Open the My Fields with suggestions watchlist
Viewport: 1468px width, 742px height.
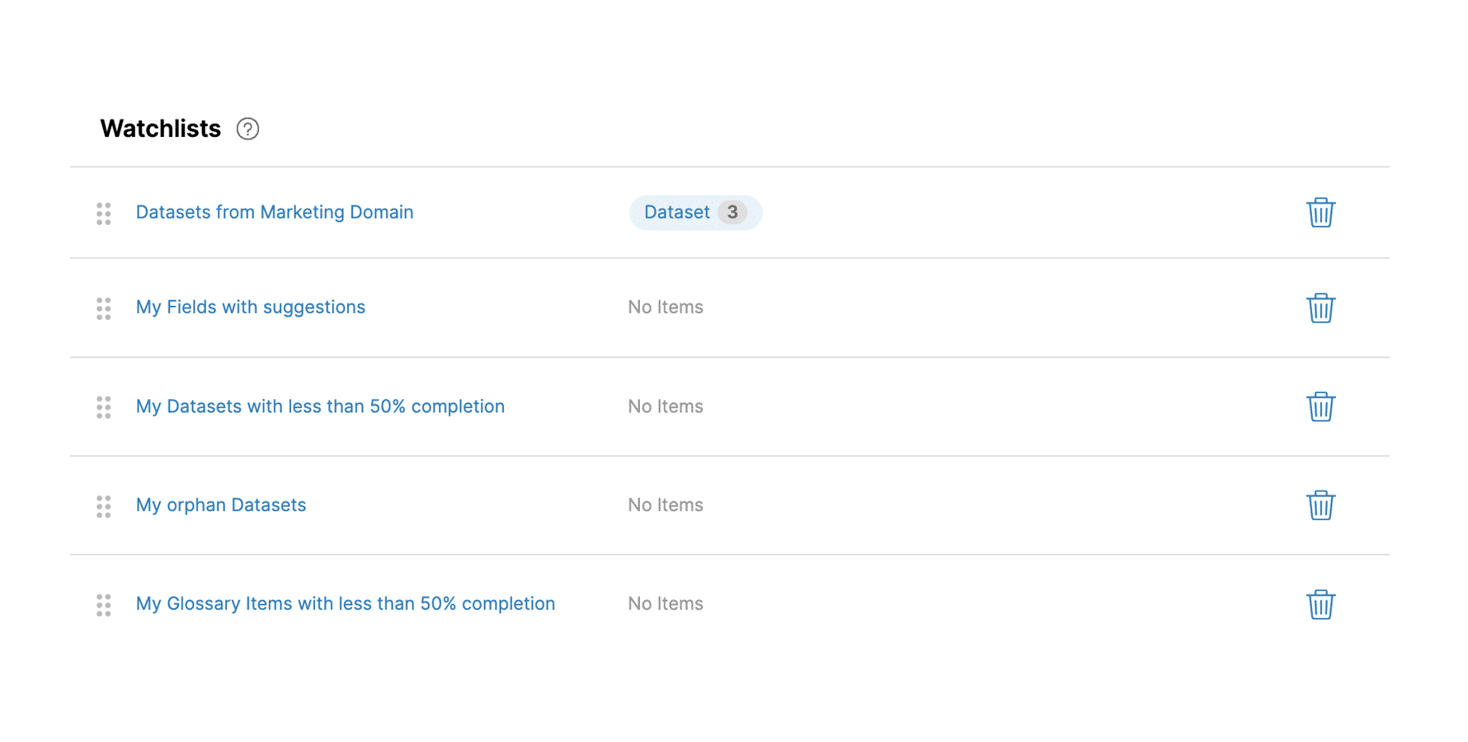[251, 307]
